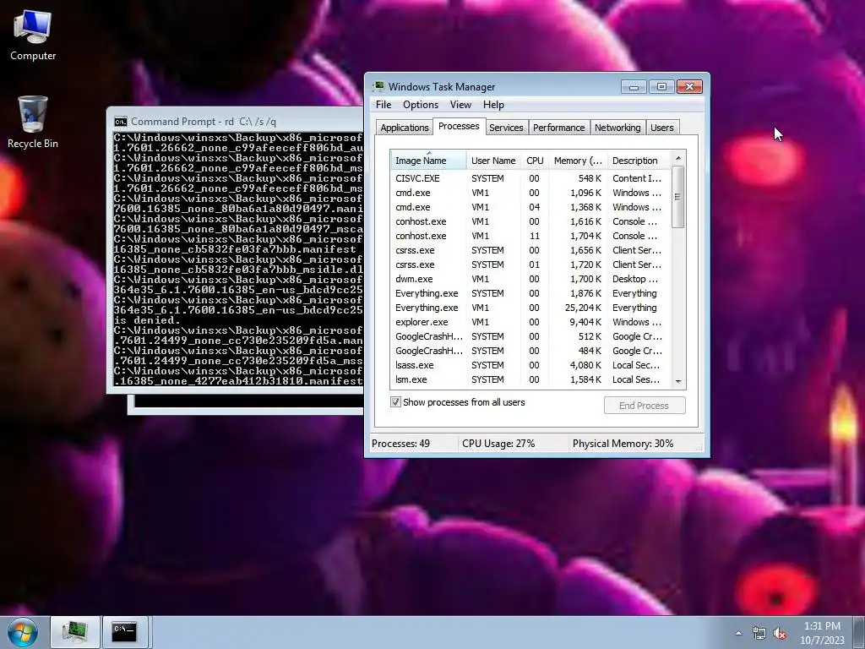
Task: Close the Windows Task Manager window
Action: click(x=689, y=87)
